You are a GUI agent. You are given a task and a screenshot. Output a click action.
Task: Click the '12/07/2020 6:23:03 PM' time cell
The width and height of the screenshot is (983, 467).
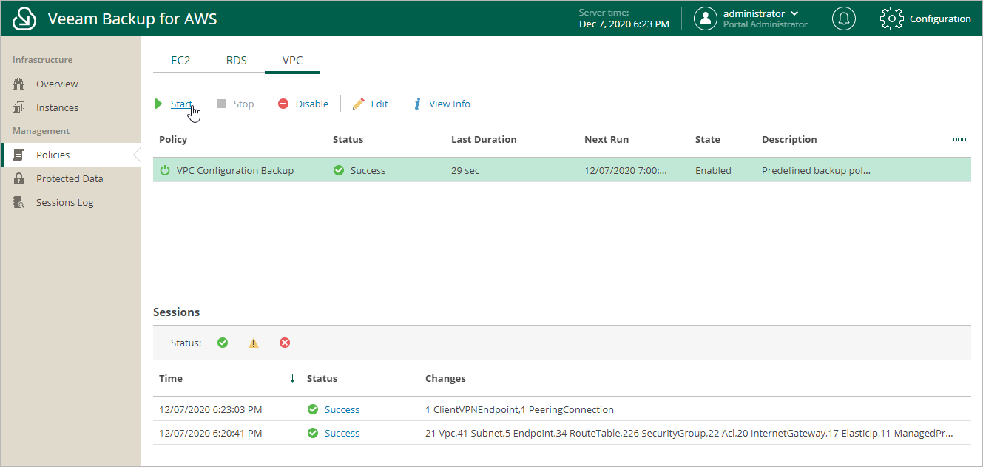click(210, 410)
